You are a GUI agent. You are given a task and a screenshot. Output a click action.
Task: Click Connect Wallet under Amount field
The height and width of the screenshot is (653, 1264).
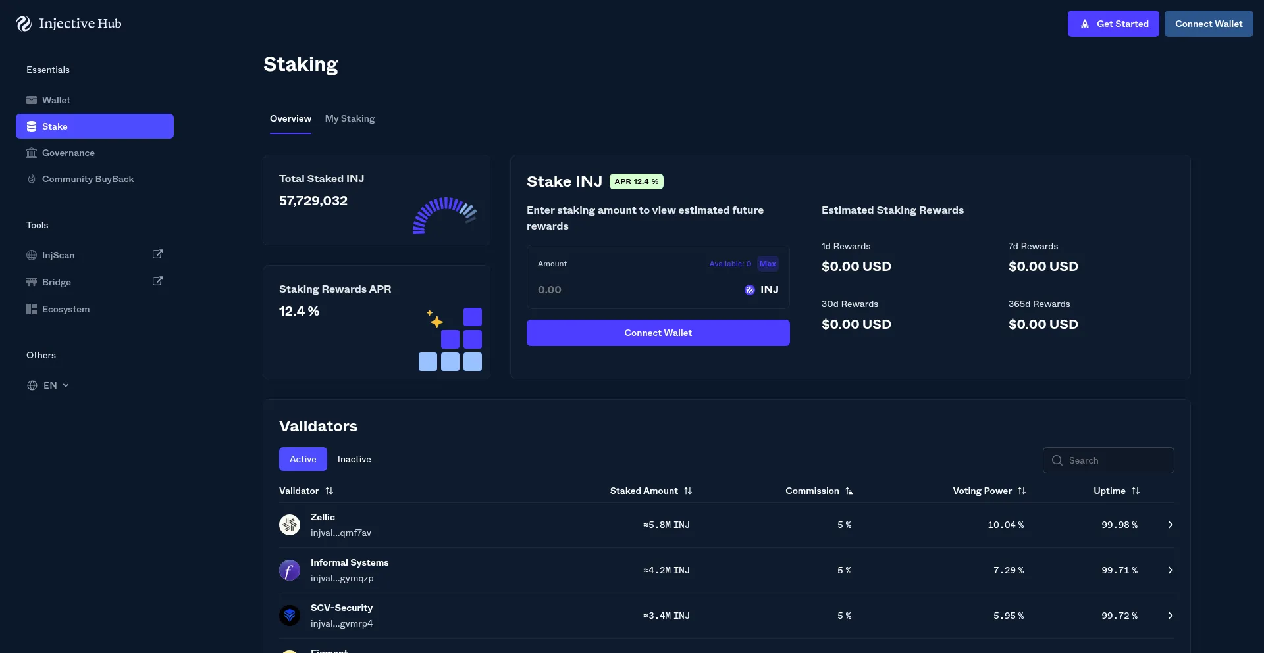658,333
